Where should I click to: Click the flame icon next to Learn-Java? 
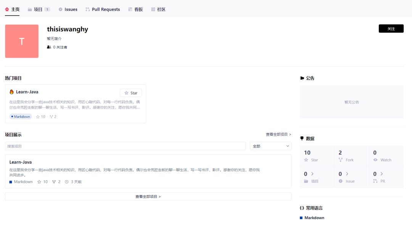click(11, 92)
